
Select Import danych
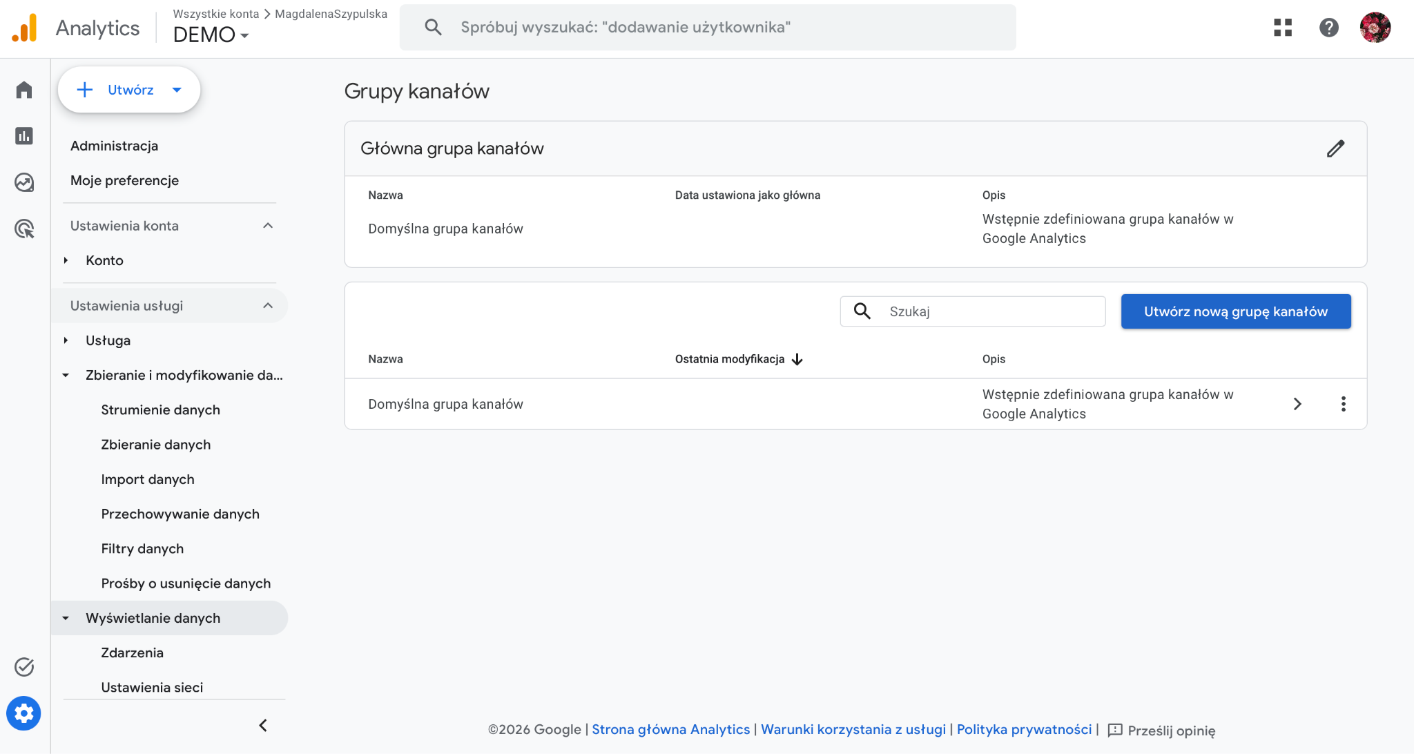point(148,479)
